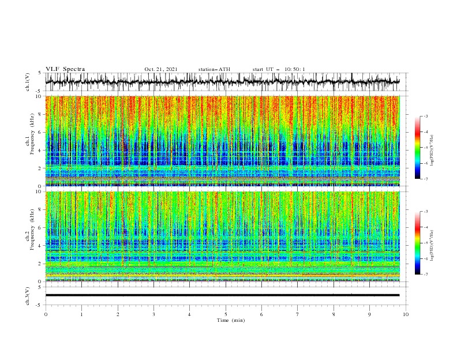Click time axis tick label "7"
The image size is (457, 353).
tap(298, 314)
